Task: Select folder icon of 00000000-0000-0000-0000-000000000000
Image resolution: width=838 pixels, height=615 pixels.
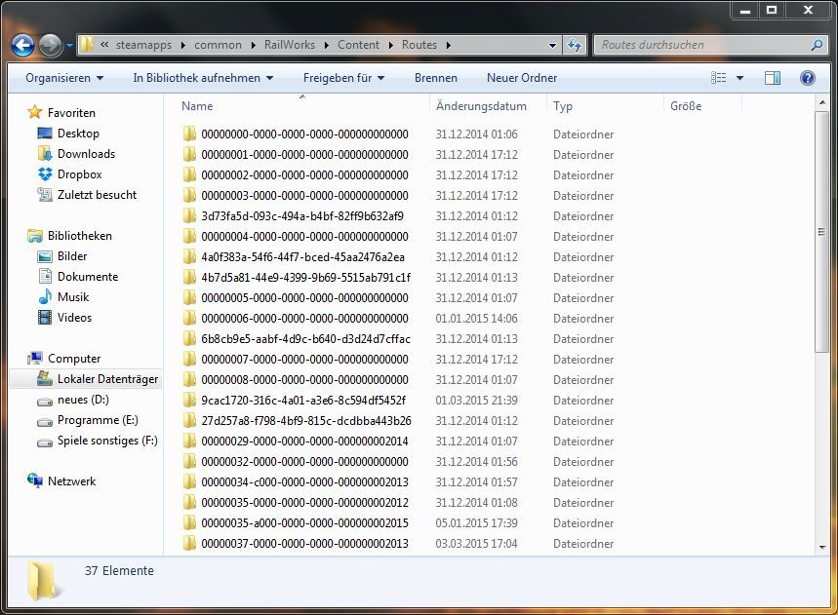Action: click(189, 134)
